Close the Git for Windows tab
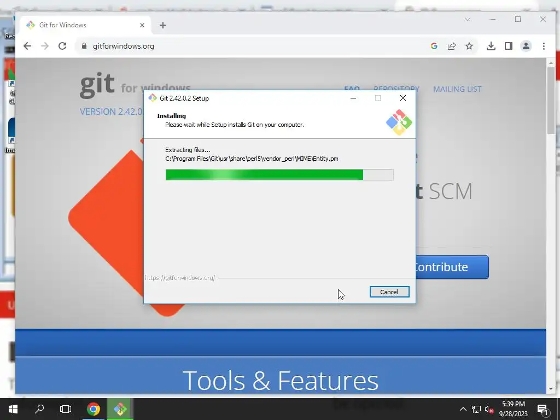This screenshot has width=560, height=420. 142,25
